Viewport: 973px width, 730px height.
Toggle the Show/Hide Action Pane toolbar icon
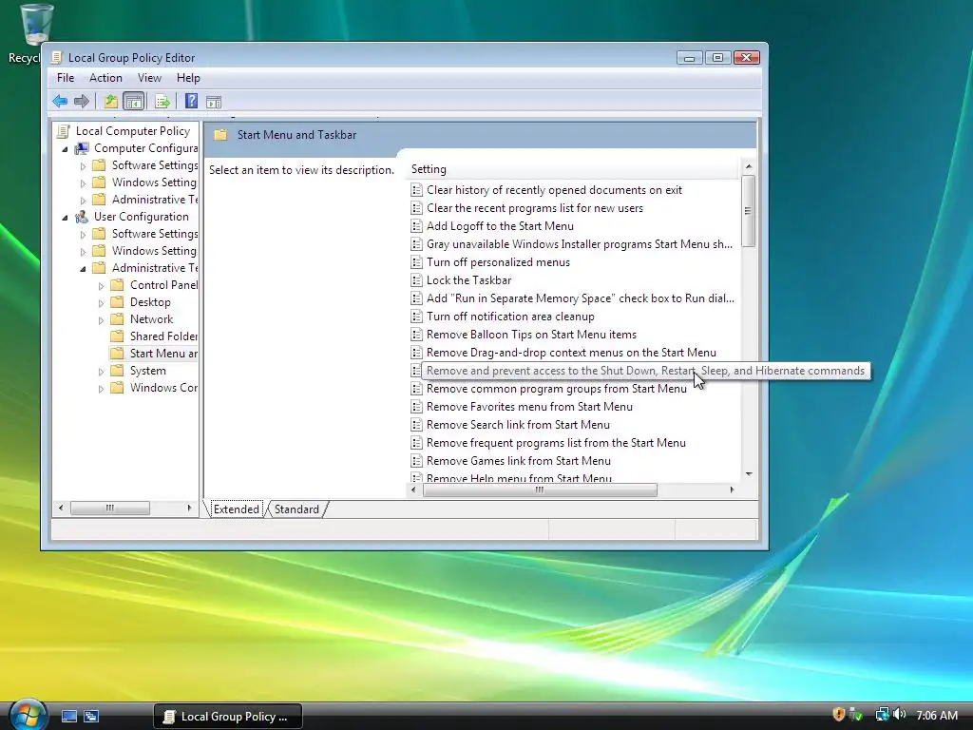click(x=214, y=102)
